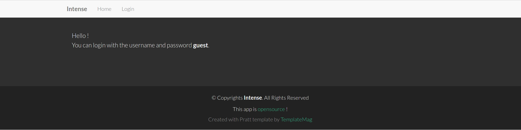Click the red exclamation after opensource
Viewport: 521px width, 130px height.
[x=287, y=109]
